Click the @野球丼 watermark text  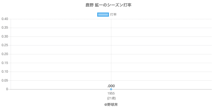point(111,104)
